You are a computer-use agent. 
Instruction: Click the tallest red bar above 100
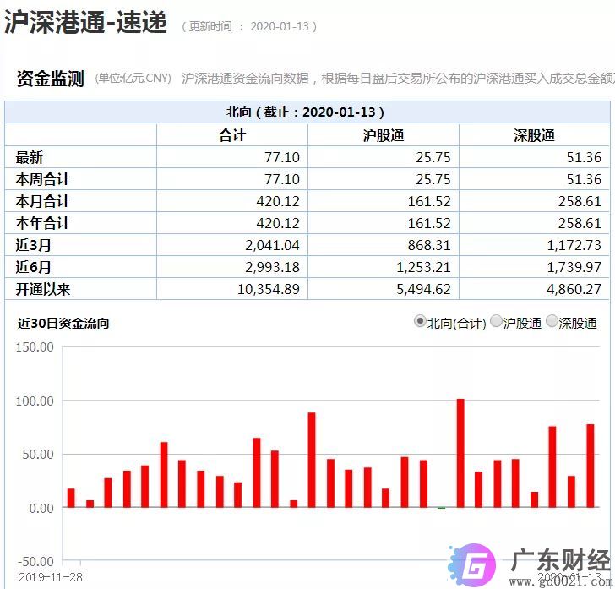[x=460, y=453]
